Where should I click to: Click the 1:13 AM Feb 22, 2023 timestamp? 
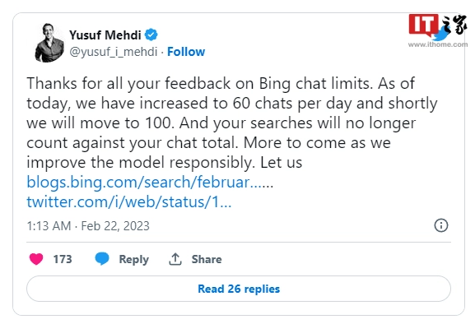(x=88, y=226)
